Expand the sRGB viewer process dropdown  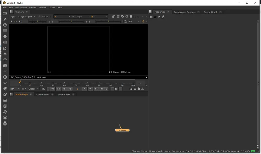point(46,16)
